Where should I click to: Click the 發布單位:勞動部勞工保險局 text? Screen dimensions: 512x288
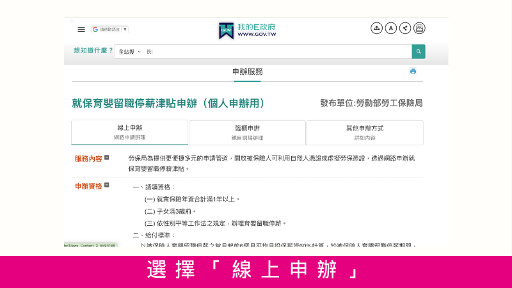[x=371, y=103]
